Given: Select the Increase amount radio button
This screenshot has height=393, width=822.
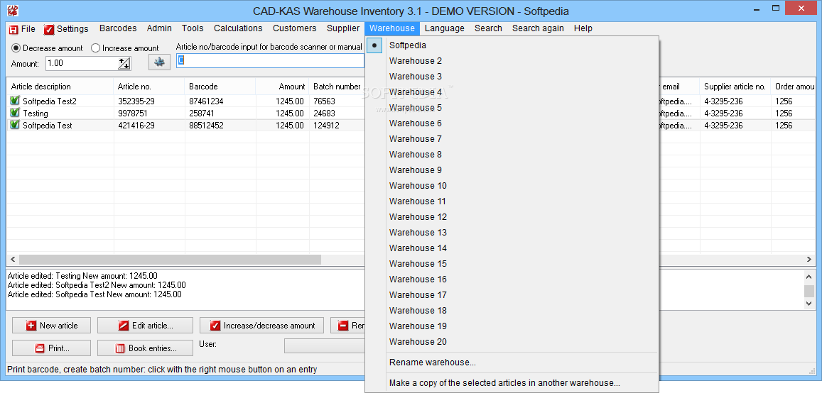Looking at the screenshot, I should 95,48.
